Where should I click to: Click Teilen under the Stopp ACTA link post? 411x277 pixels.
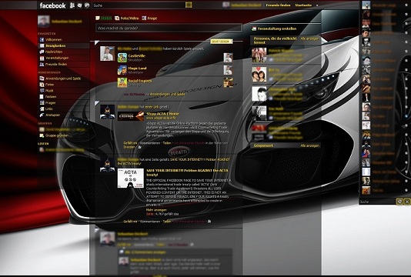167,143
